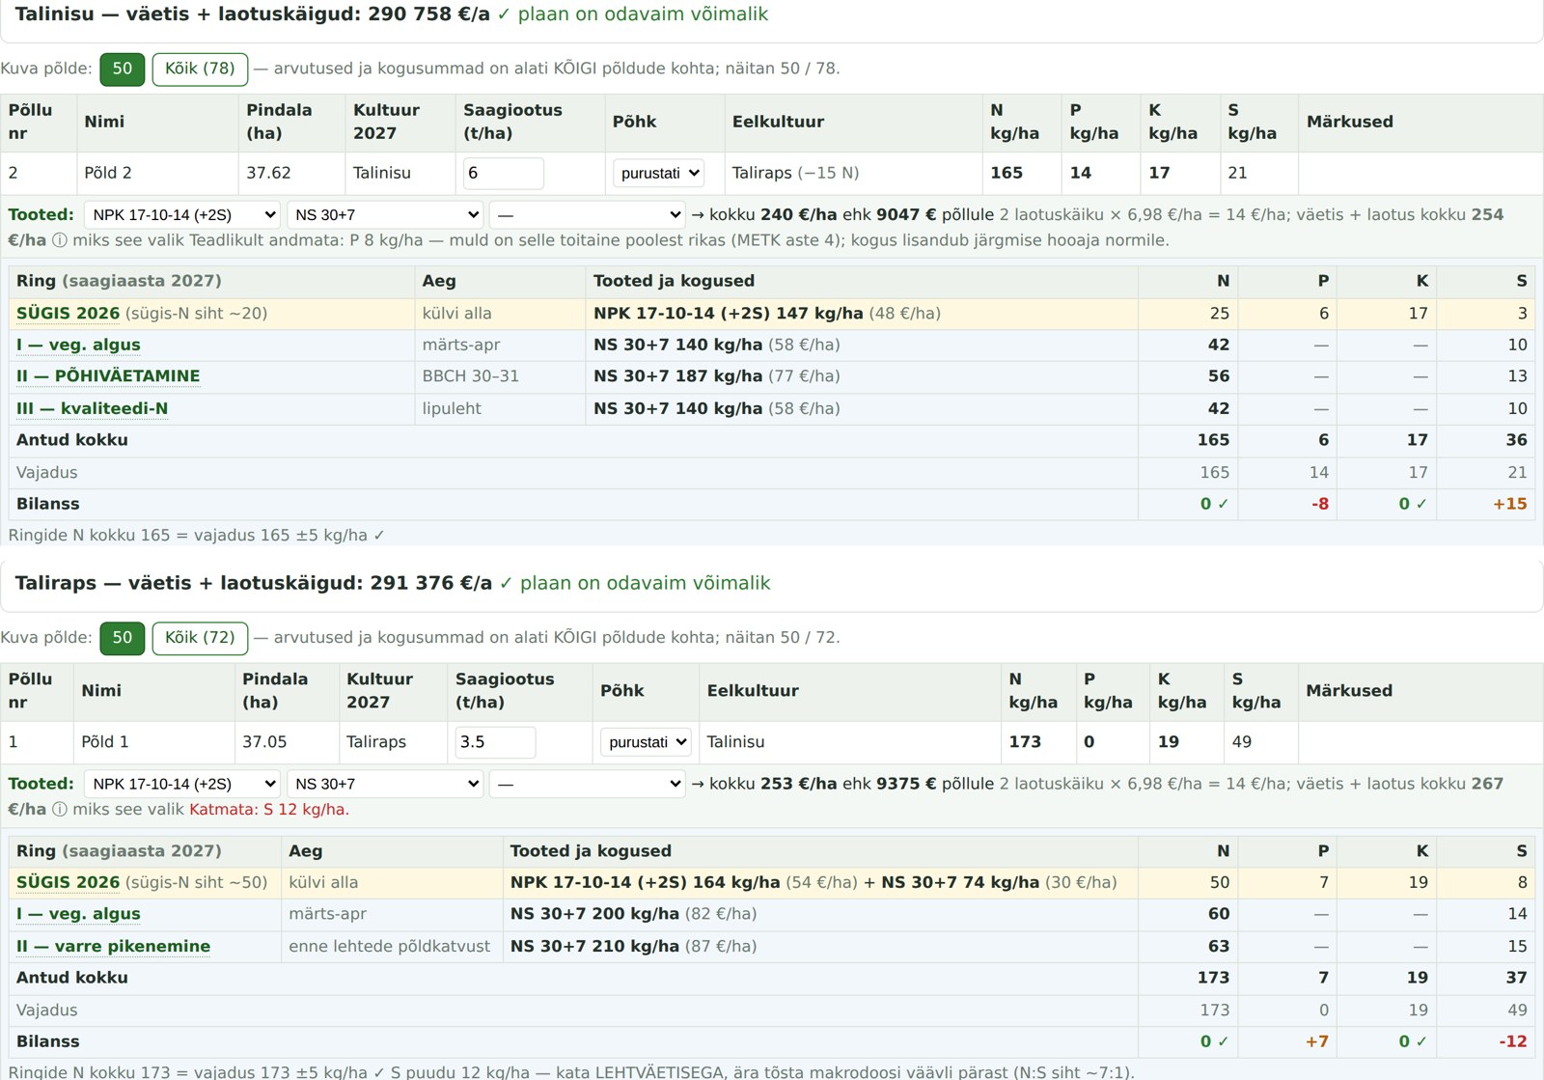Open first product dropdown for Põld 1
Screen dimensions: 1544x1080
pos(182,784)
